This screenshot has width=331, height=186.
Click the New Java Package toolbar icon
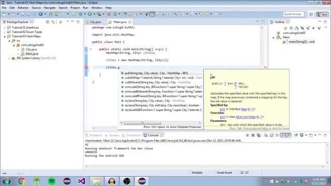coord(109,14)
